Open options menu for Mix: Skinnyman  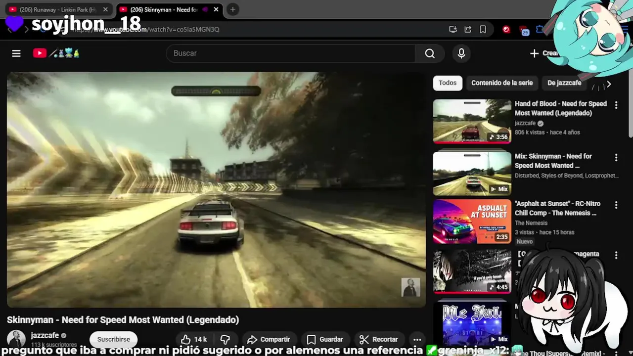616,158
